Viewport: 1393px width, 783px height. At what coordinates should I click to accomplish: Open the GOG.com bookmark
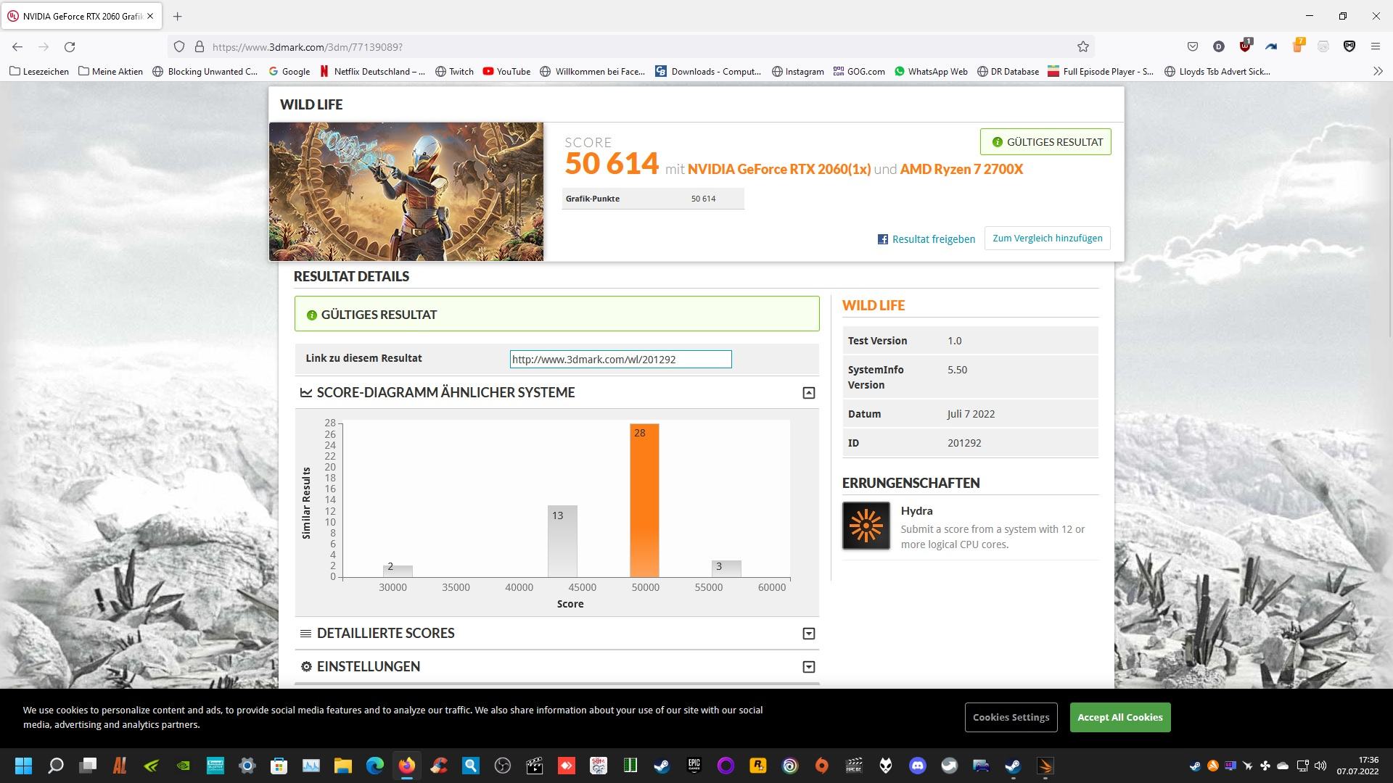click(859, 71)
